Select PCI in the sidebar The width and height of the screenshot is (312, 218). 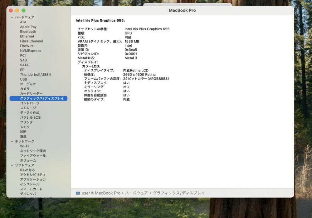pyautogui.click(x=23, y=56)
